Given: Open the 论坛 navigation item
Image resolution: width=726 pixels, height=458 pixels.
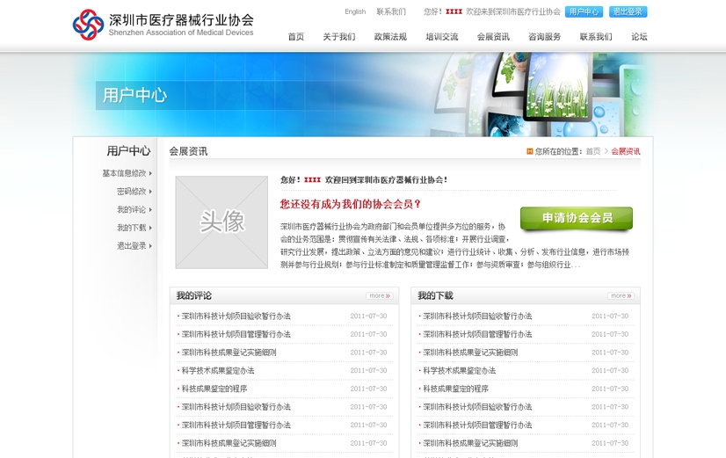Looking at the screenshot, I should pos(639,37).
